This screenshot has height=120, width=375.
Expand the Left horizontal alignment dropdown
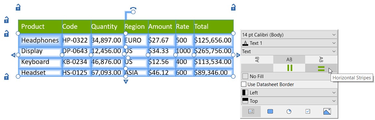coord(289,93)
